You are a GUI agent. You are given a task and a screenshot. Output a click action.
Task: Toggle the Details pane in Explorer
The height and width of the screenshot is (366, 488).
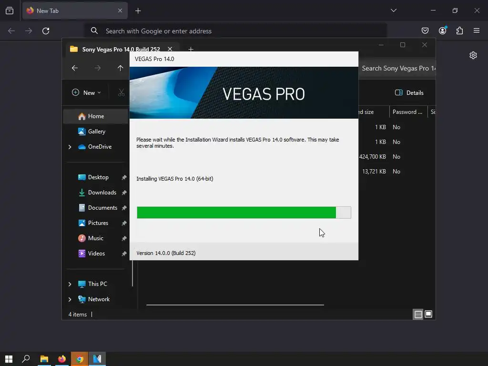[x=409, y=93]
